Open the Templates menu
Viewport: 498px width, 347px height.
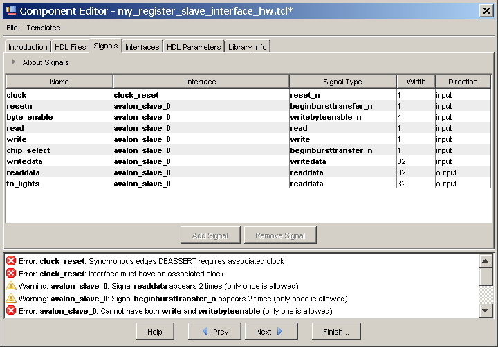point(44,28)
